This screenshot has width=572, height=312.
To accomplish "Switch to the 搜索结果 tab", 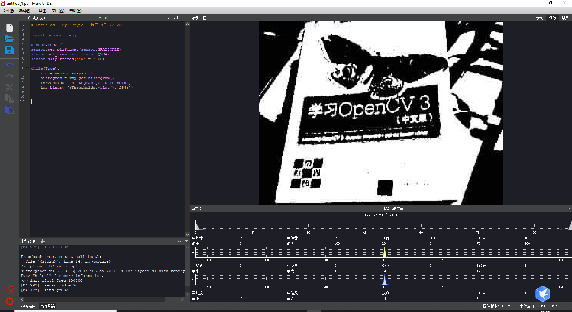I will pyautogui.click(x=28, y=306).
